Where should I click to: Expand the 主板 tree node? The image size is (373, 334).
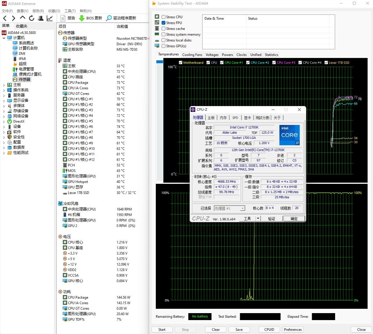coord(4,85)
